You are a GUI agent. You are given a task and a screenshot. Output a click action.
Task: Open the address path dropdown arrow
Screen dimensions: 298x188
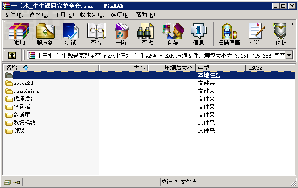pyautogui.click(x=289, y=55)
